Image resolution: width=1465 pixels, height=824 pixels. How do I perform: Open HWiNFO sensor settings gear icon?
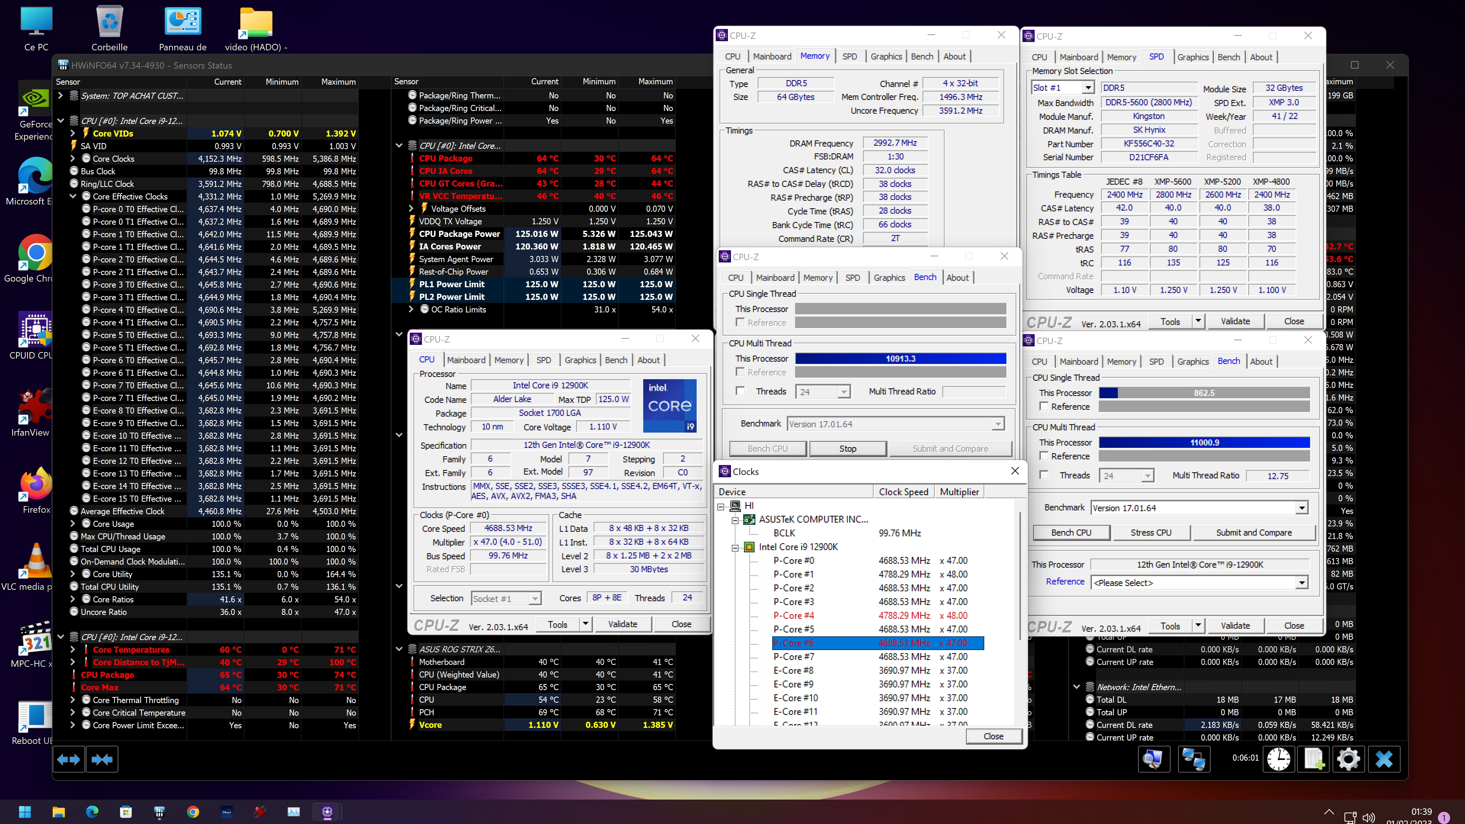pyautogui.click(x=1348, y=759)
